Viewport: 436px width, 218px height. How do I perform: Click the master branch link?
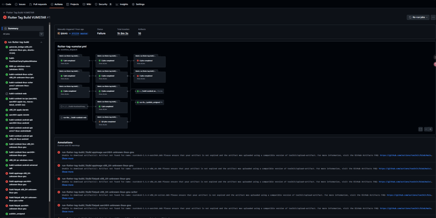coord(84,33)
